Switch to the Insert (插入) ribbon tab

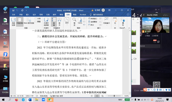28,15
